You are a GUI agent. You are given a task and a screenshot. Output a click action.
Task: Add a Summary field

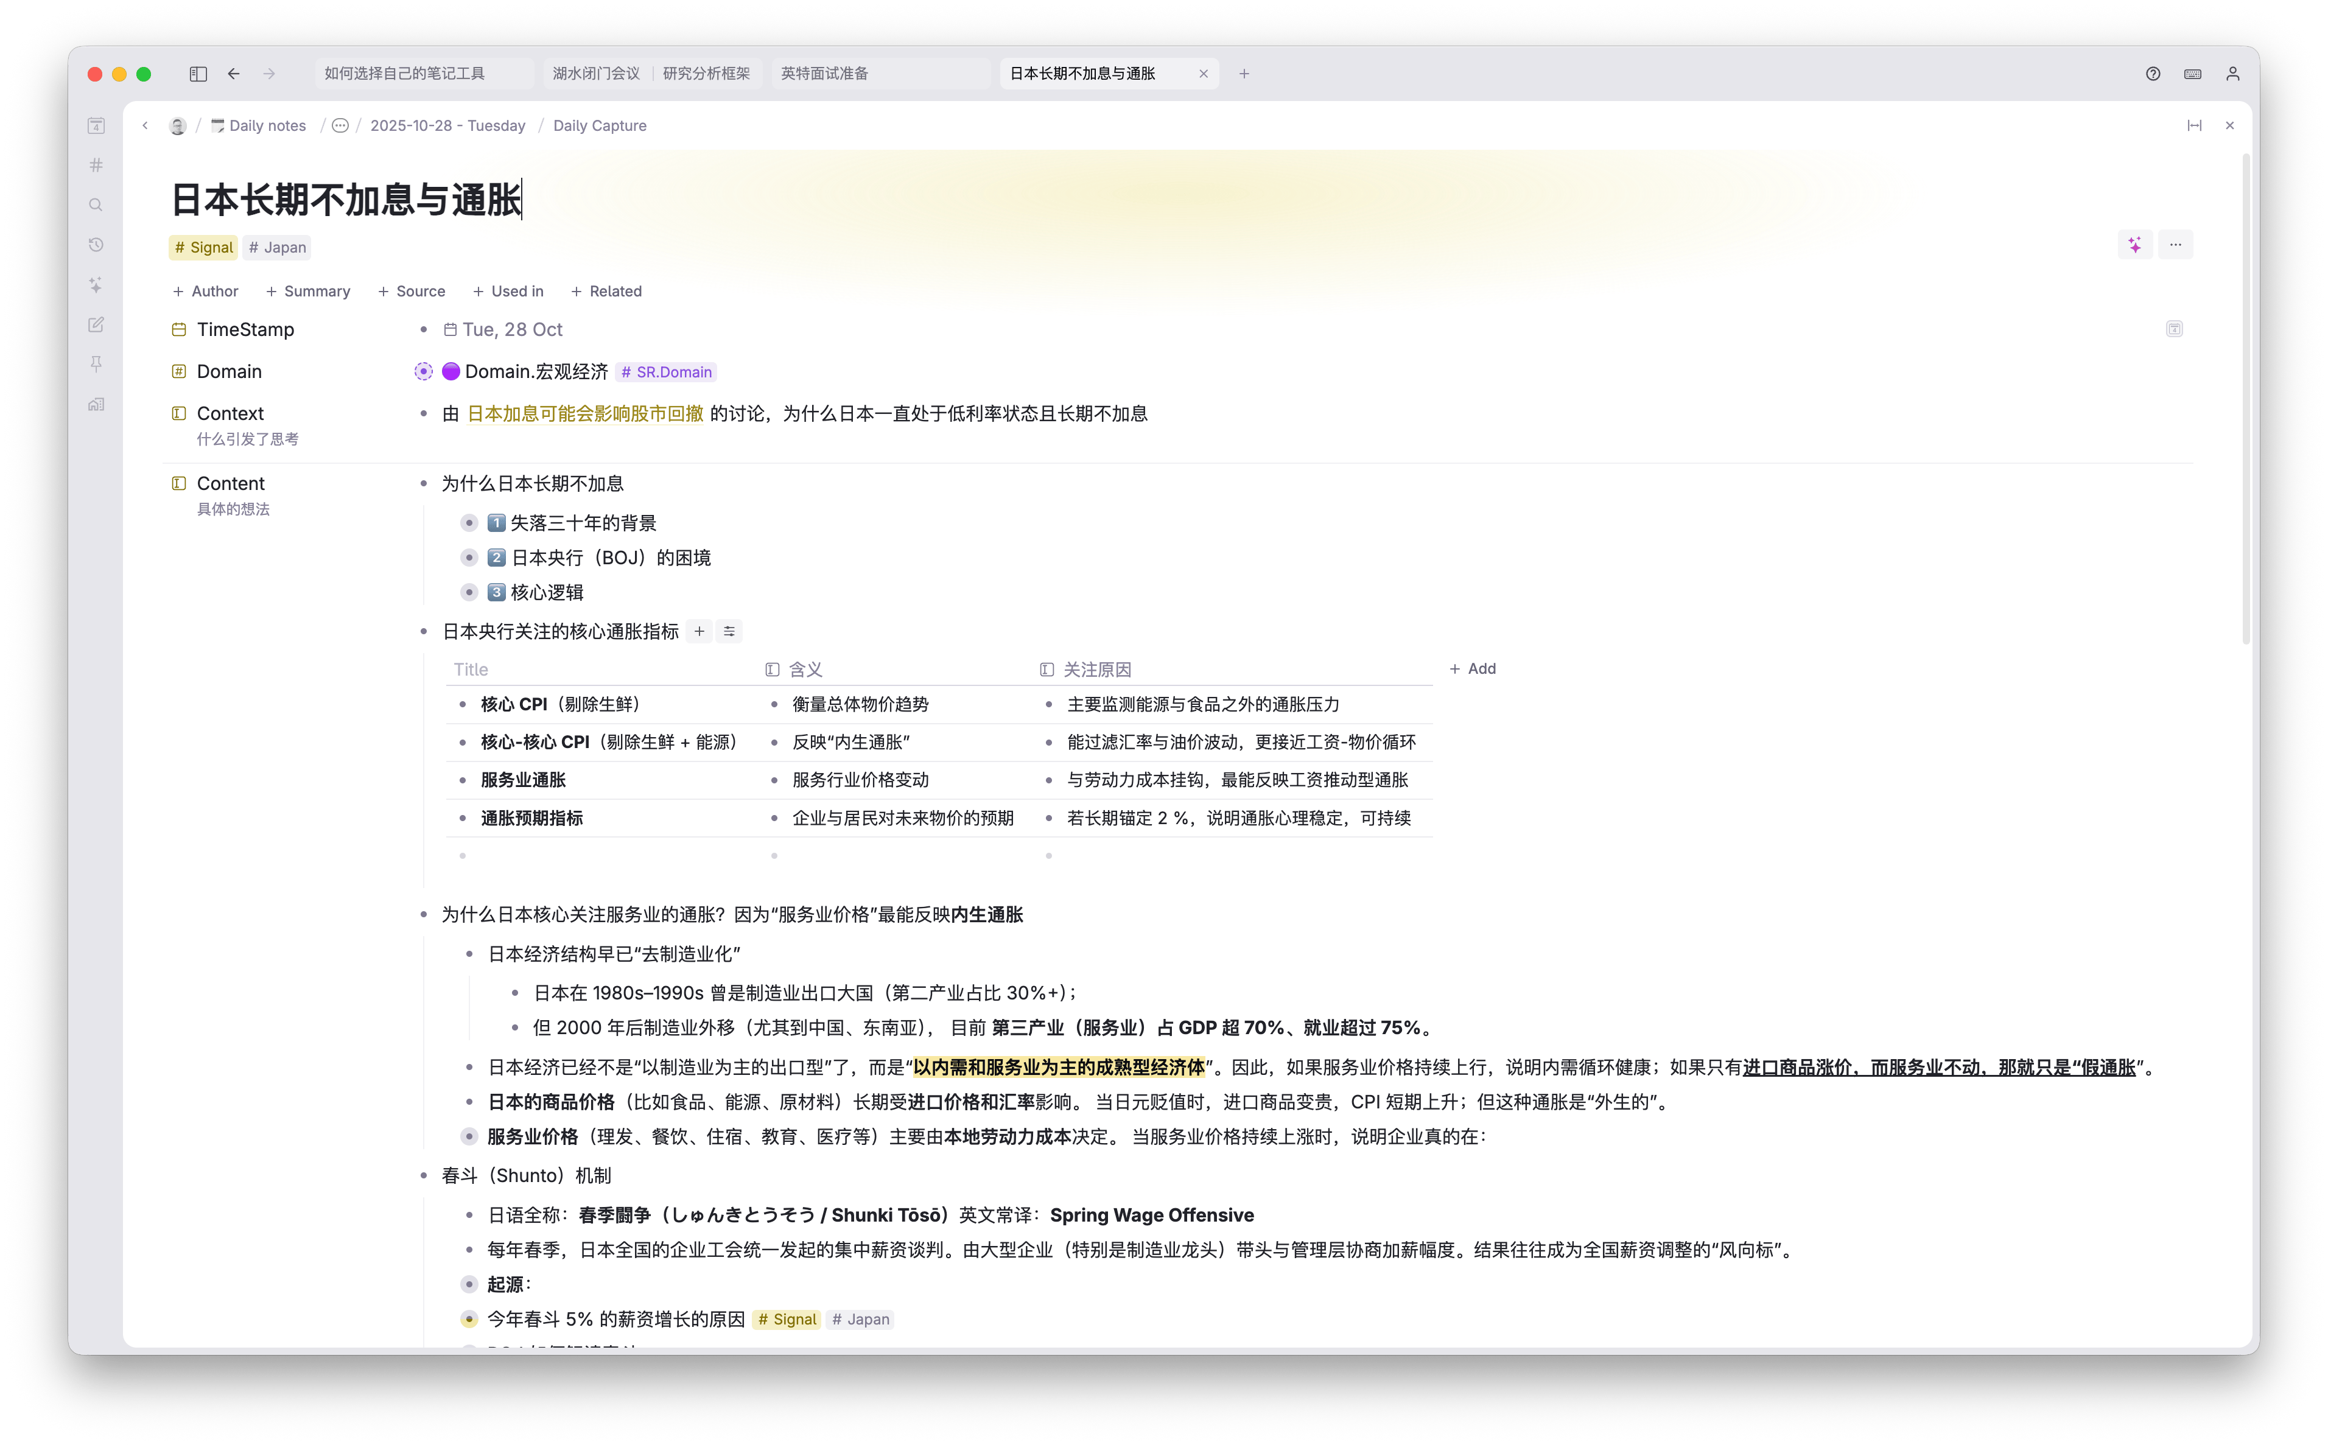[x=307, y=292]
